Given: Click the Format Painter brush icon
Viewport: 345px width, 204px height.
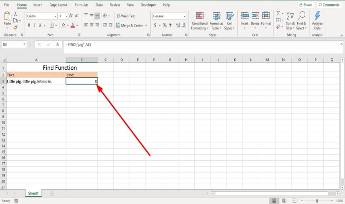Looking at the screenshot, I should [x=15, y=28].
